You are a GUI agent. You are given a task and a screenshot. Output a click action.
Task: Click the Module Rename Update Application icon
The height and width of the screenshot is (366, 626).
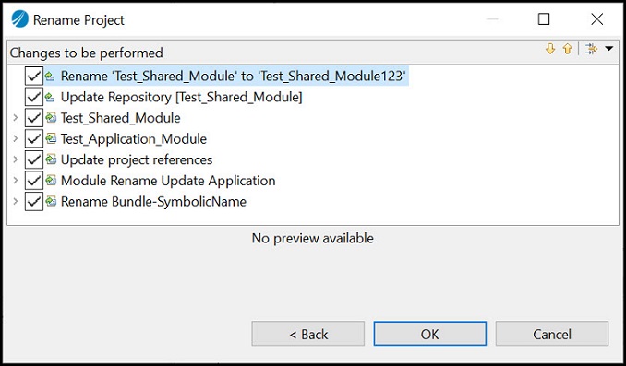[x=50, y=180]
